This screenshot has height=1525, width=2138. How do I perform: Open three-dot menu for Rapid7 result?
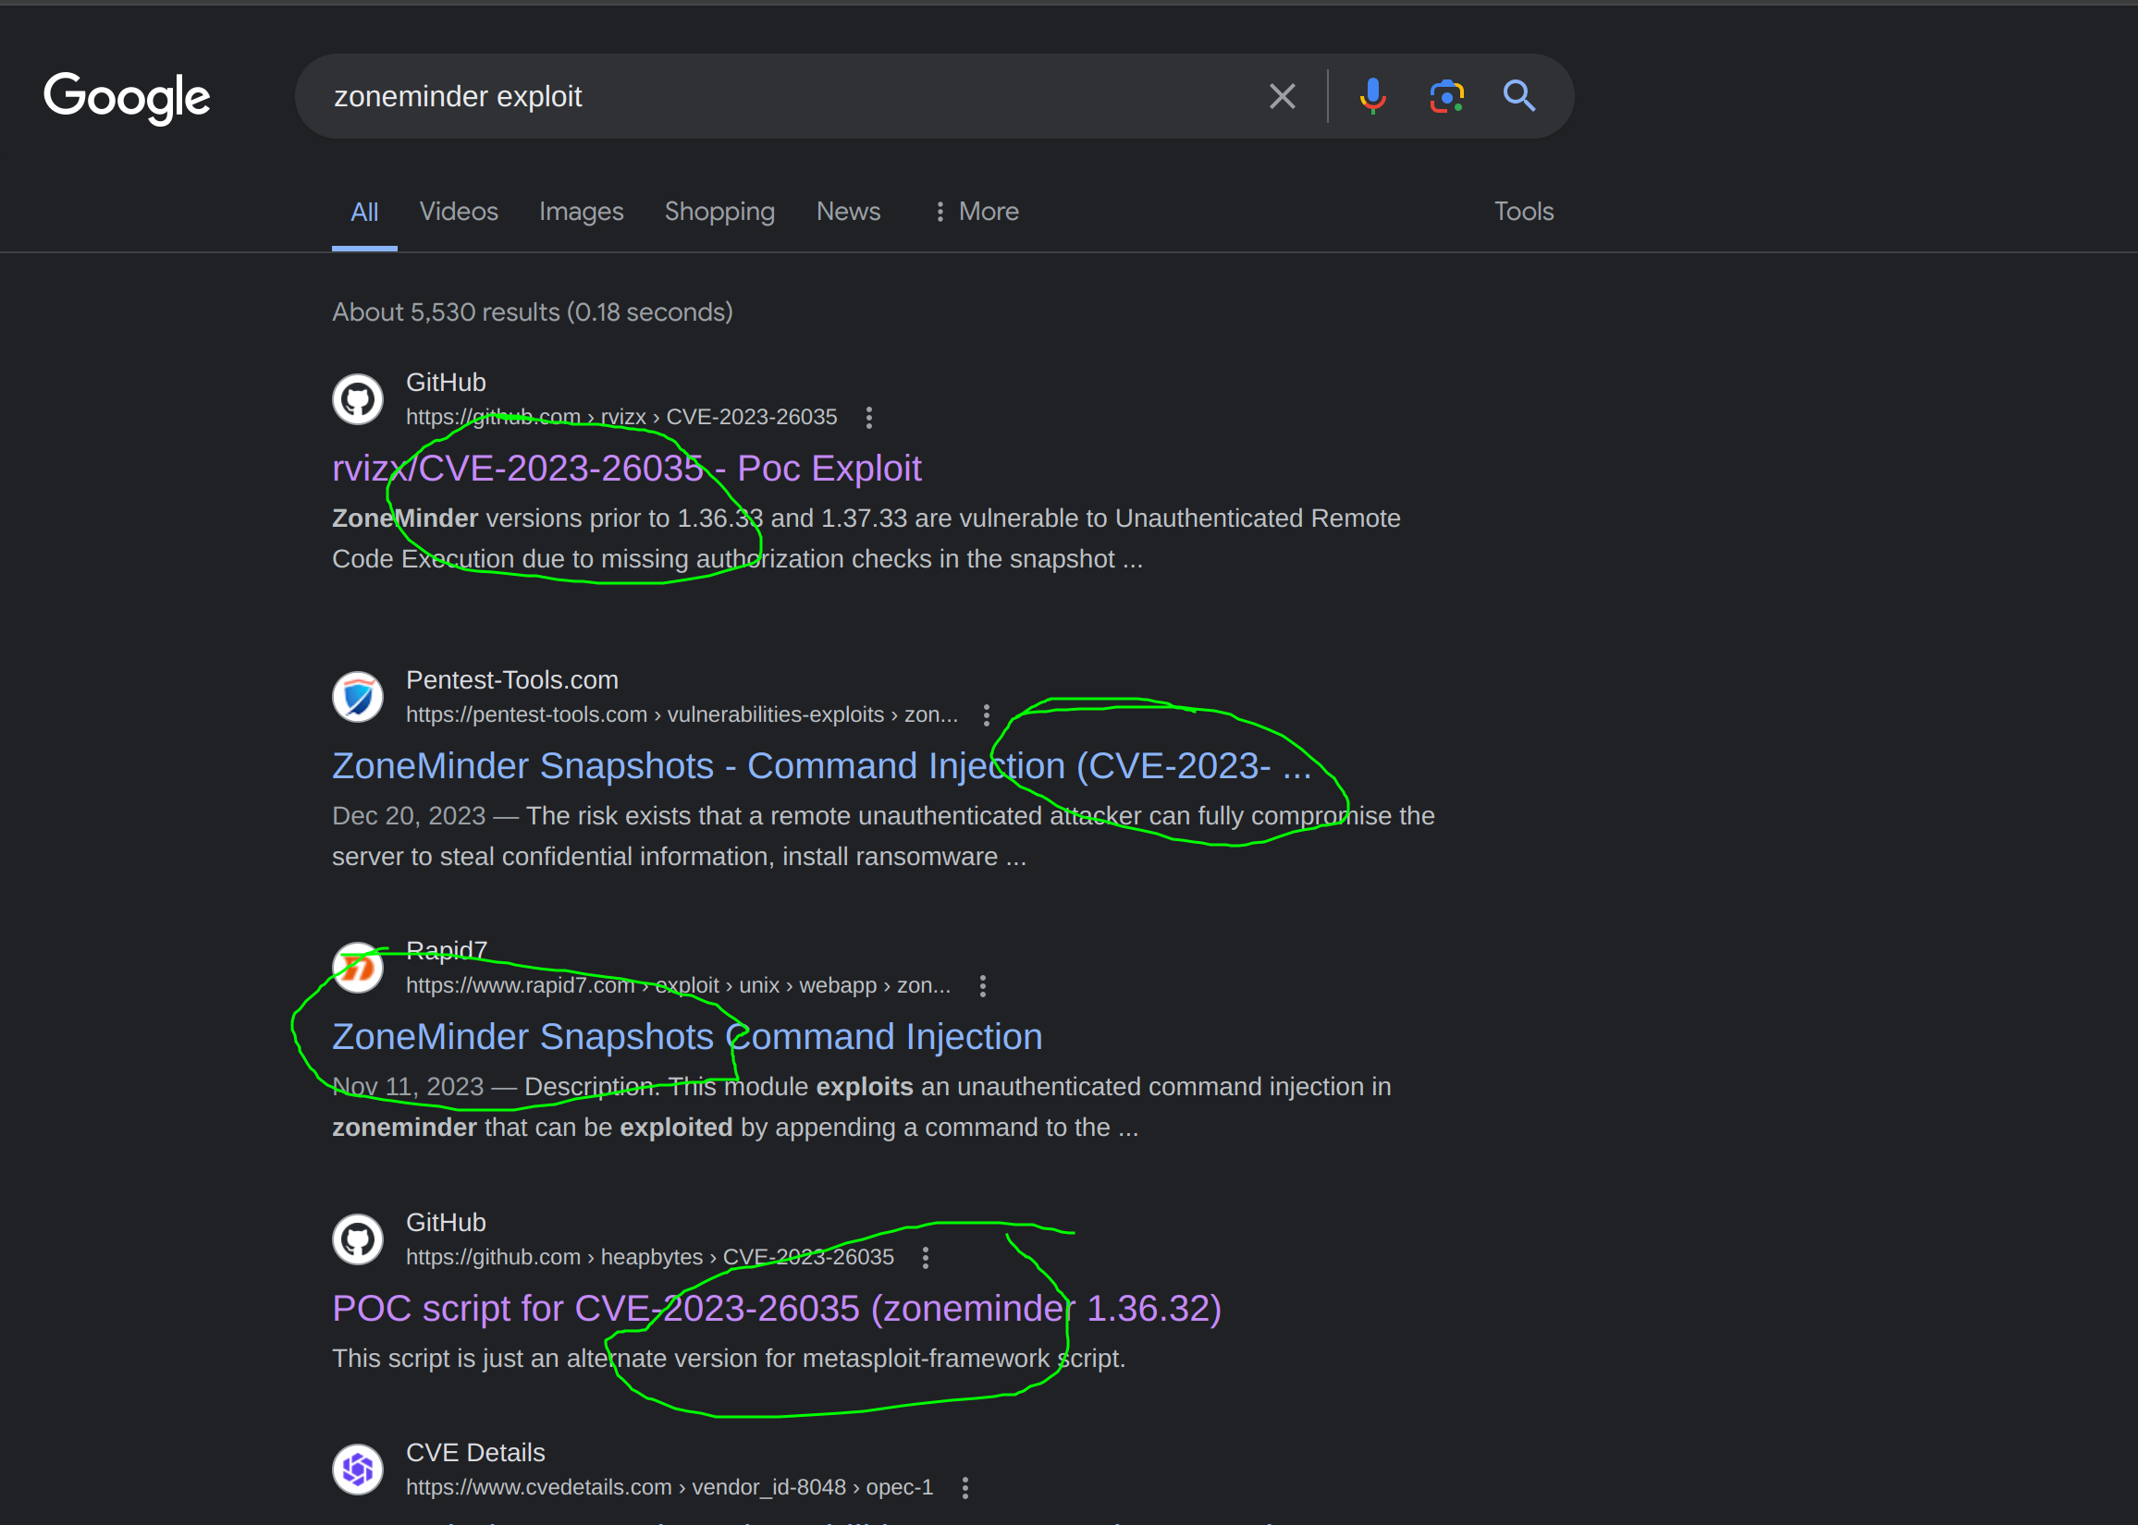coord(983,985)
